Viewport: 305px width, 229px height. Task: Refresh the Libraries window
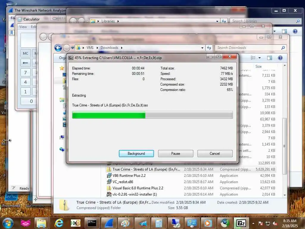click(x=224, y=21)
